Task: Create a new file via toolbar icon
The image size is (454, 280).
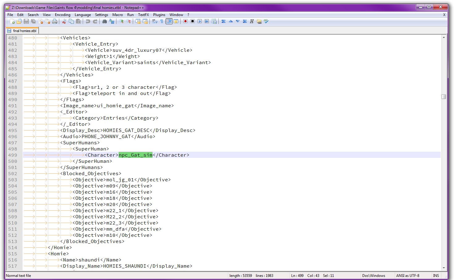Action: click(12, 21)
